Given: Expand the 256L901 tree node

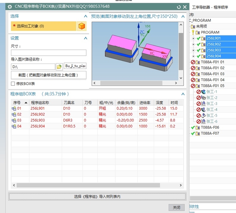Looking at the screenshot, I should click(x=193, y=38).
